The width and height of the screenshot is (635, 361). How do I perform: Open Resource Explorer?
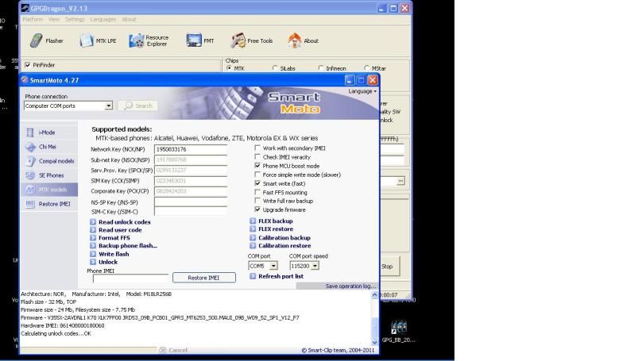148,40
